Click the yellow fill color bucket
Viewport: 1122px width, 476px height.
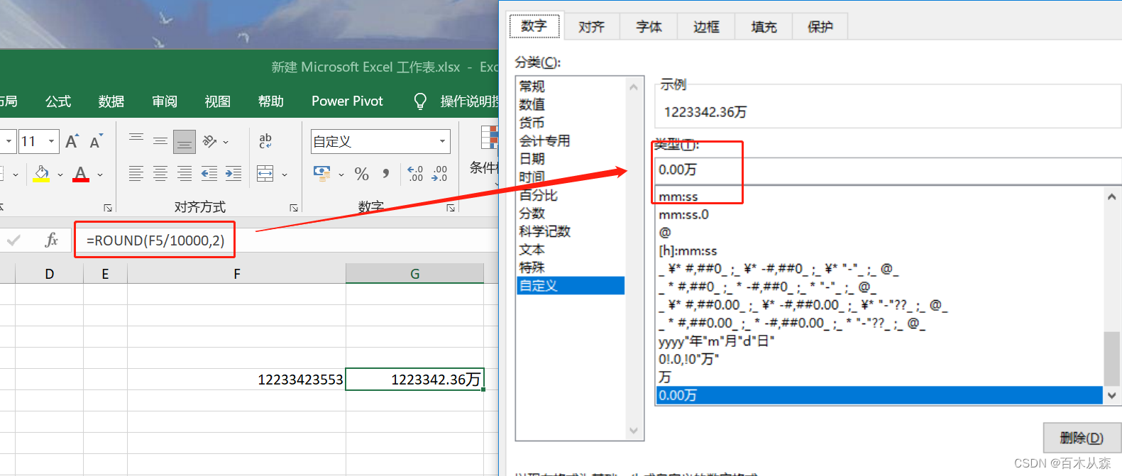coord(41,174)
